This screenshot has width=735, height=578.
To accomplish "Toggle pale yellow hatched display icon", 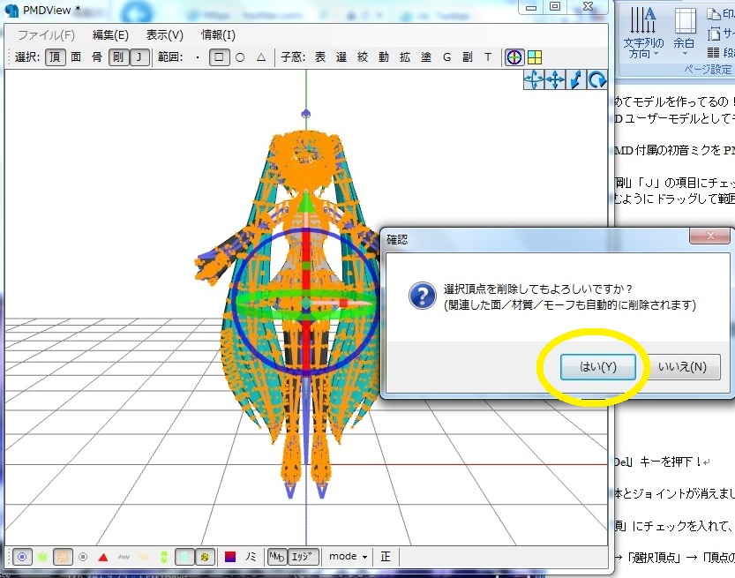I will coord(144,557).
